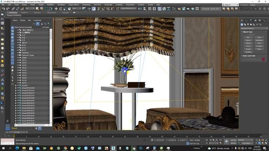Open the Create Selection Set dropdown

[128, 8]
